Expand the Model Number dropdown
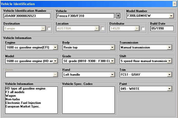The image size is (178, 118). click(x=171, y=16)
